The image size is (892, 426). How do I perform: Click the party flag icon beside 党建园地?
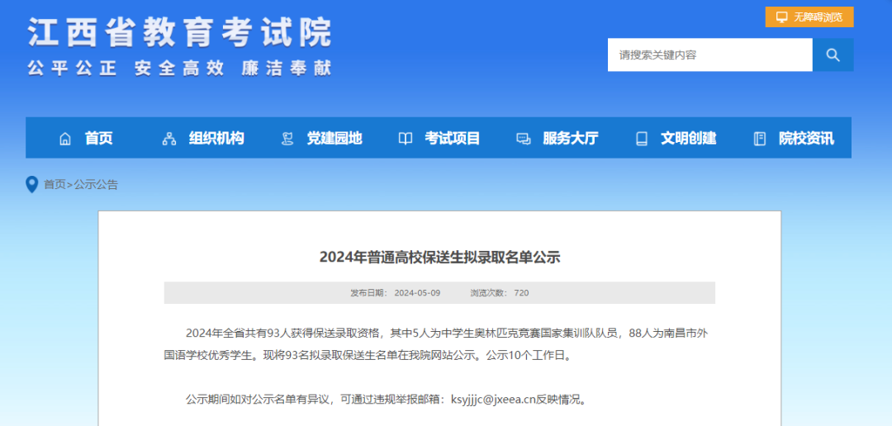pos(287,139)
